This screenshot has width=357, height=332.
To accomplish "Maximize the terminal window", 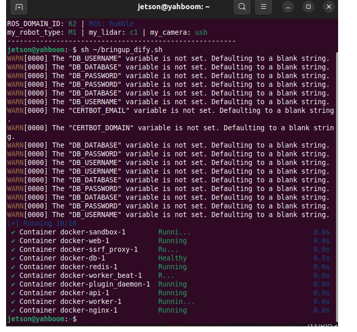I will point(308,7).
